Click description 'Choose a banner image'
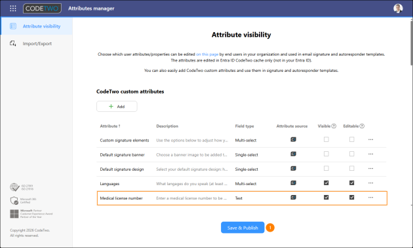413x248 pixels. click(x=191, y=155)
